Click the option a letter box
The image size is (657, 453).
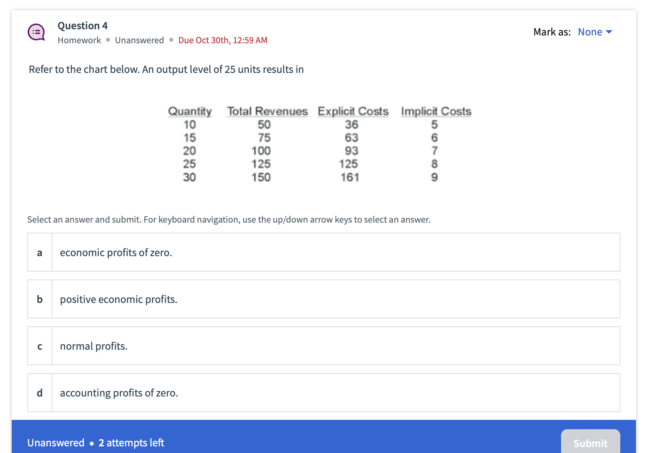click(39, 252)
